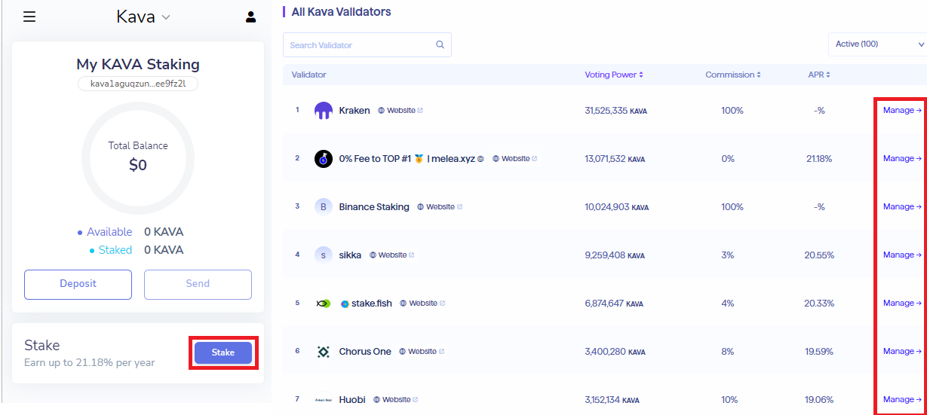927x415 pixels.
Task: Click the Total Balance $0 circle
Action: (x=138, y=157)
